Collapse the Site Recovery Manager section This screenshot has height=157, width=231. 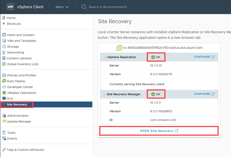(x=104, y=94)
